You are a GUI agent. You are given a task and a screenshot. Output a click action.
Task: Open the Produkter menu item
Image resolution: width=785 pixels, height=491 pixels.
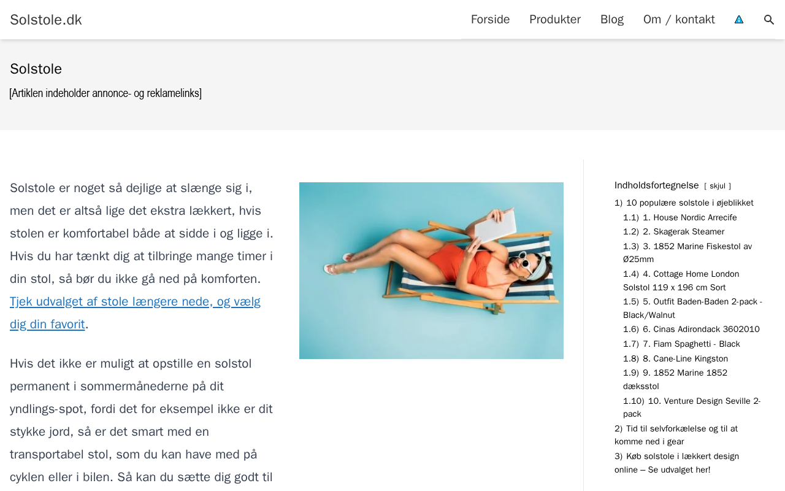tap(555, 20)
